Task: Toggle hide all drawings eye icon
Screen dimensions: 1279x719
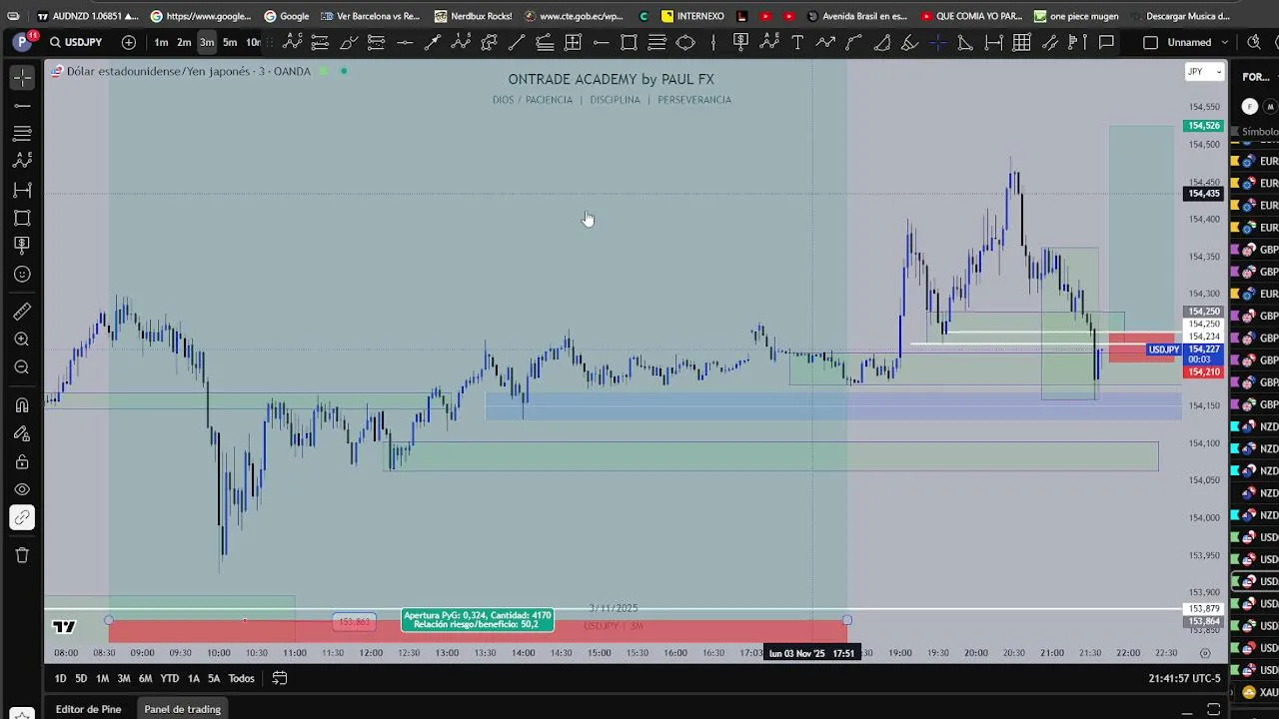Action: pyautogui.click(x=22, y=489)
